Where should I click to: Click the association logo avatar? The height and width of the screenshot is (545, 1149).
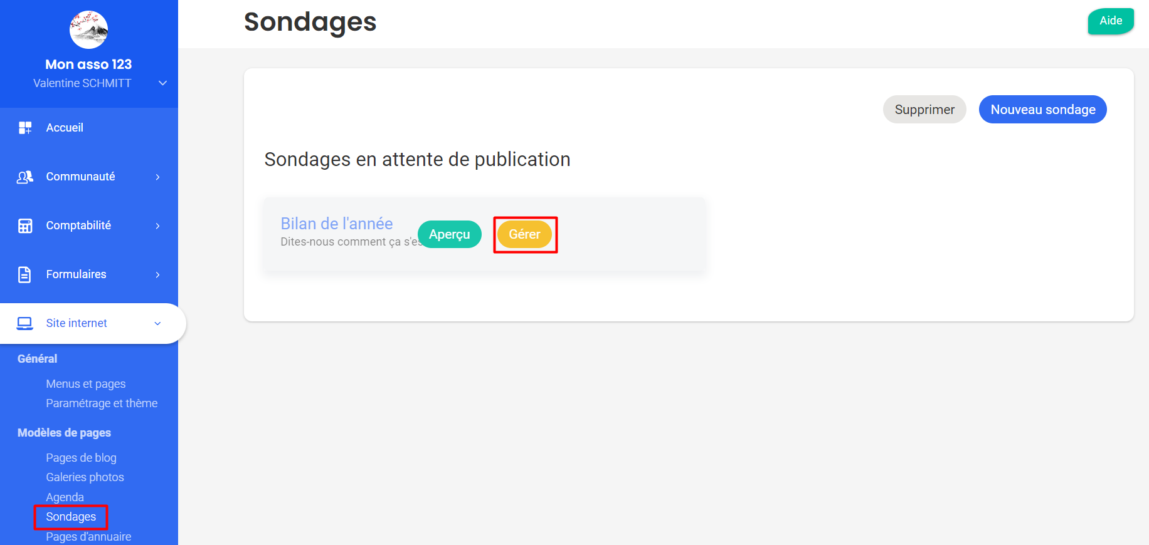(88, 29)
